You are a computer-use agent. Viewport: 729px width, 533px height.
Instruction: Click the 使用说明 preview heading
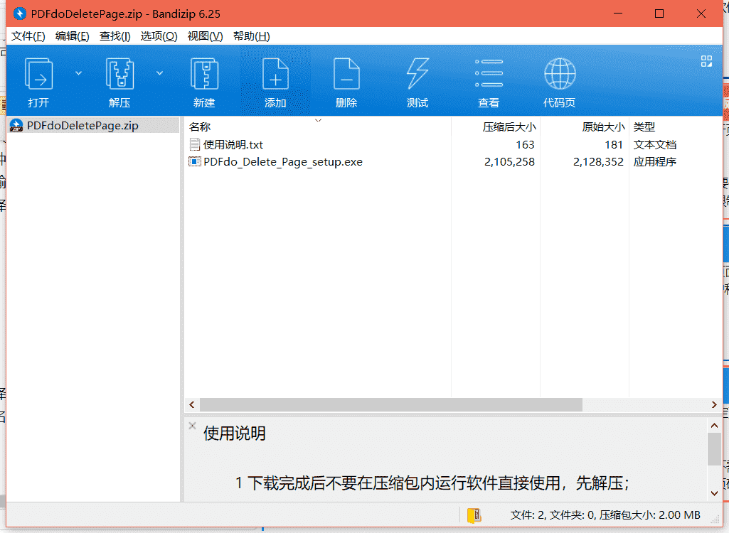coord(234,433)
